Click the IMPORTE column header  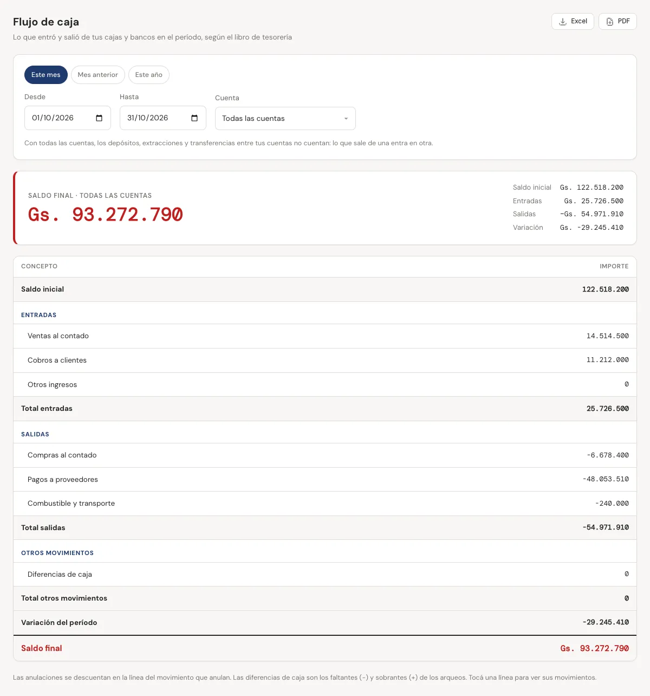[x=614, y=266]
